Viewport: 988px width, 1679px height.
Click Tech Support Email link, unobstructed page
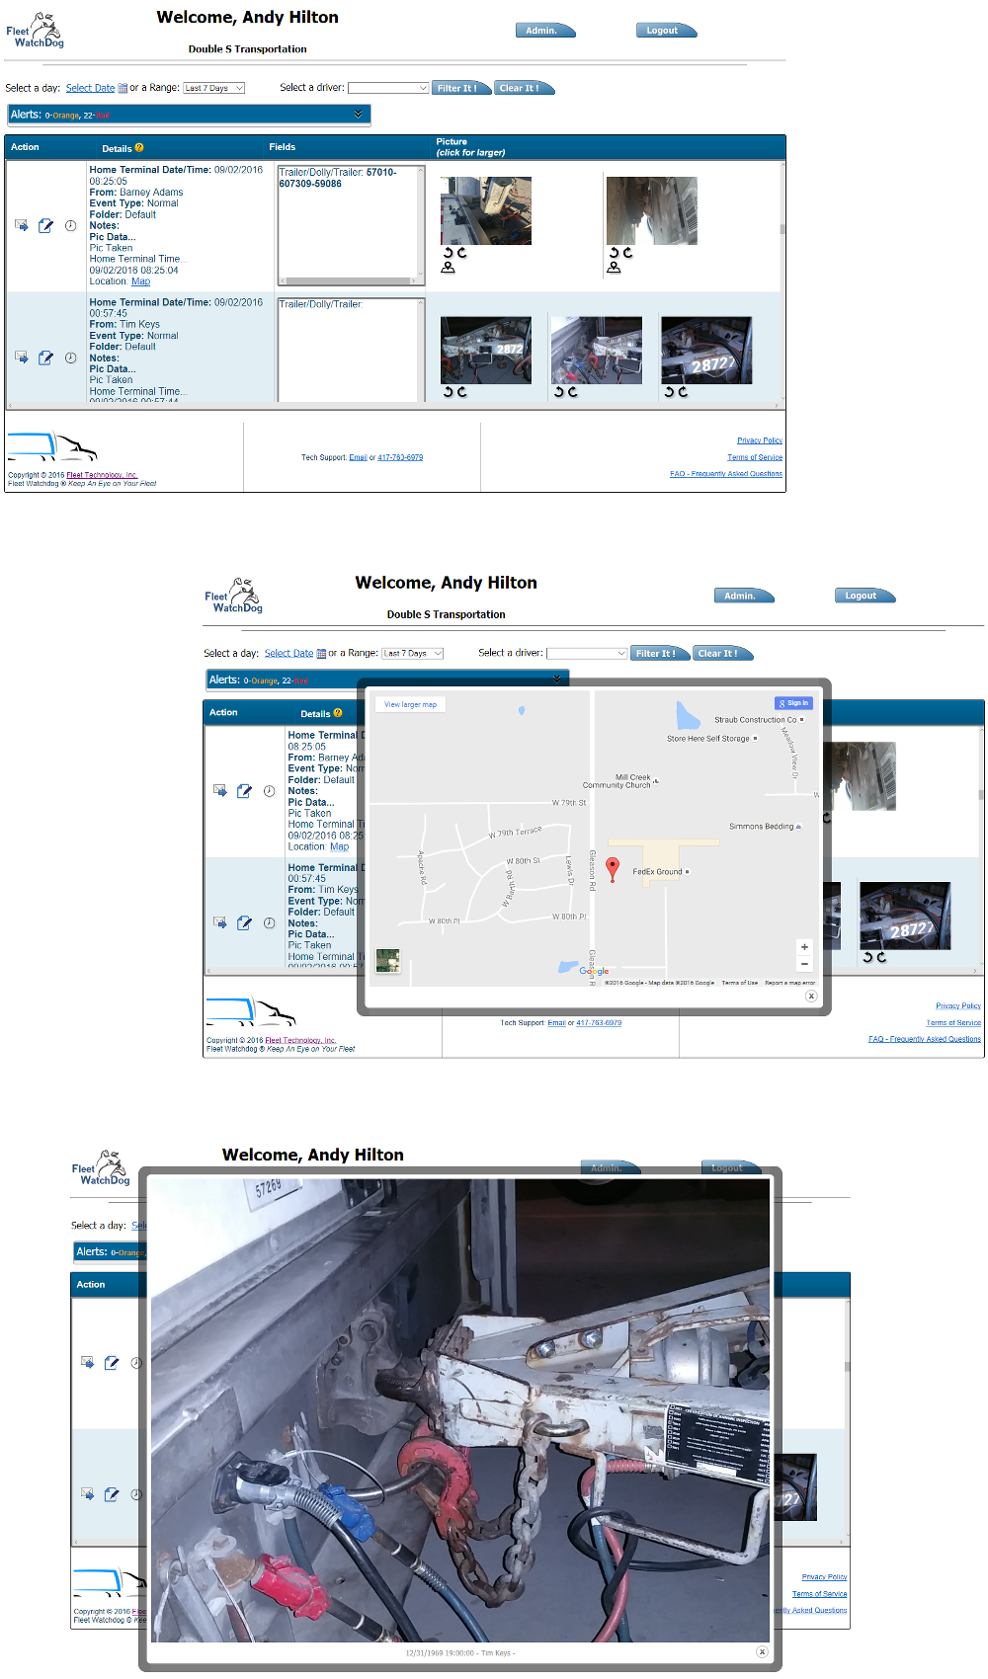[x=358, y=457]
